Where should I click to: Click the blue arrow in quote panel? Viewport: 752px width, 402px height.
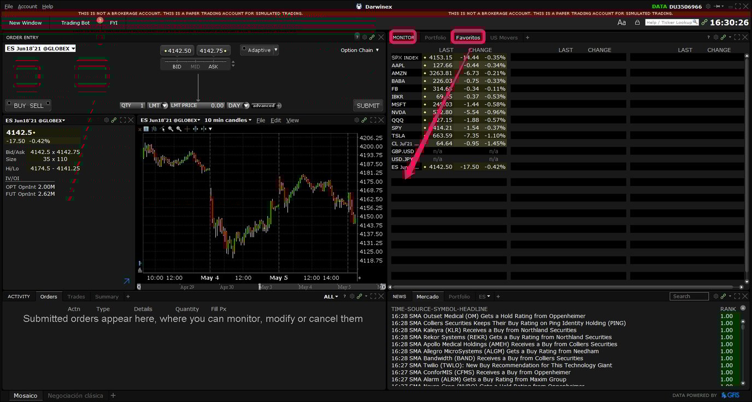tap(127, 281)
